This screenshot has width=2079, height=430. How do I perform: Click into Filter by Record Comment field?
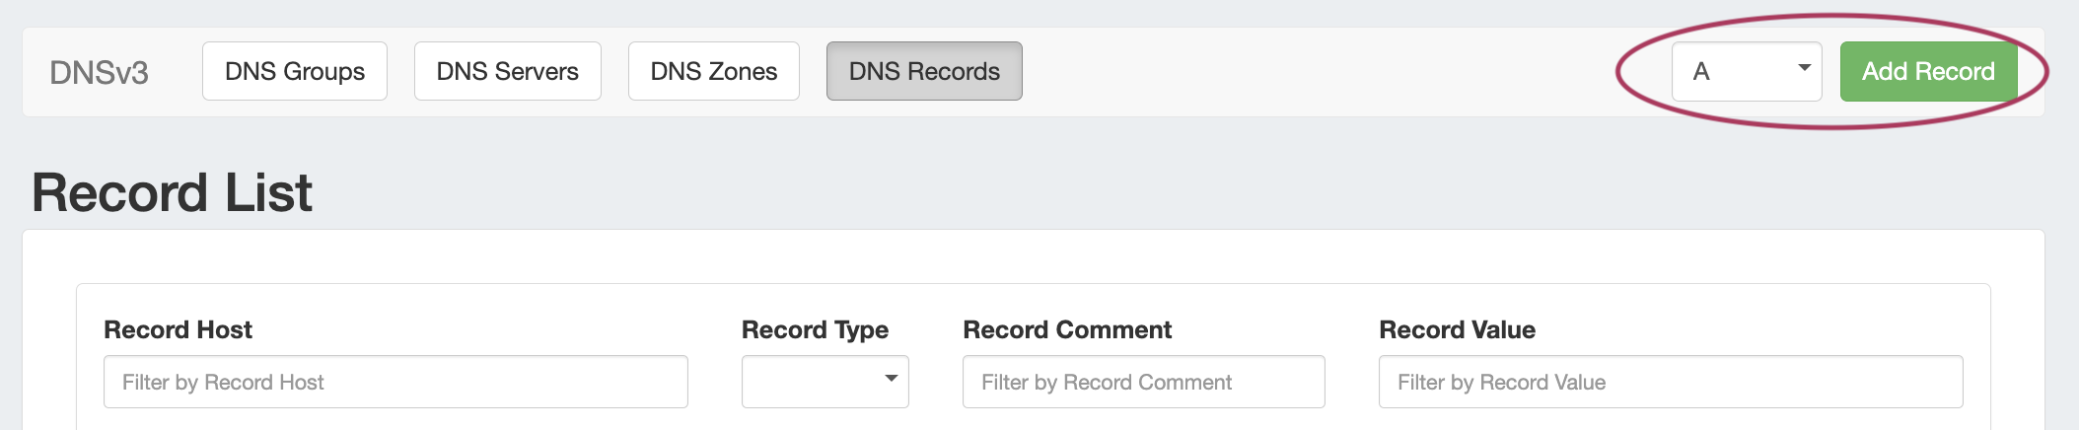coord(1143,382)
